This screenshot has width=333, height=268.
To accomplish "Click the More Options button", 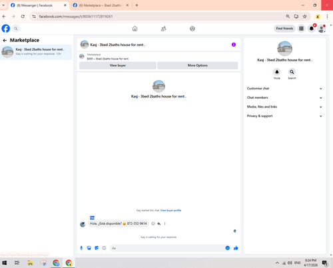I will tap(198, 65).
